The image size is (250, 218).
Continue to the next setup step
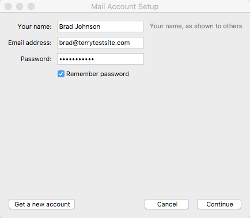click(219, 204)
